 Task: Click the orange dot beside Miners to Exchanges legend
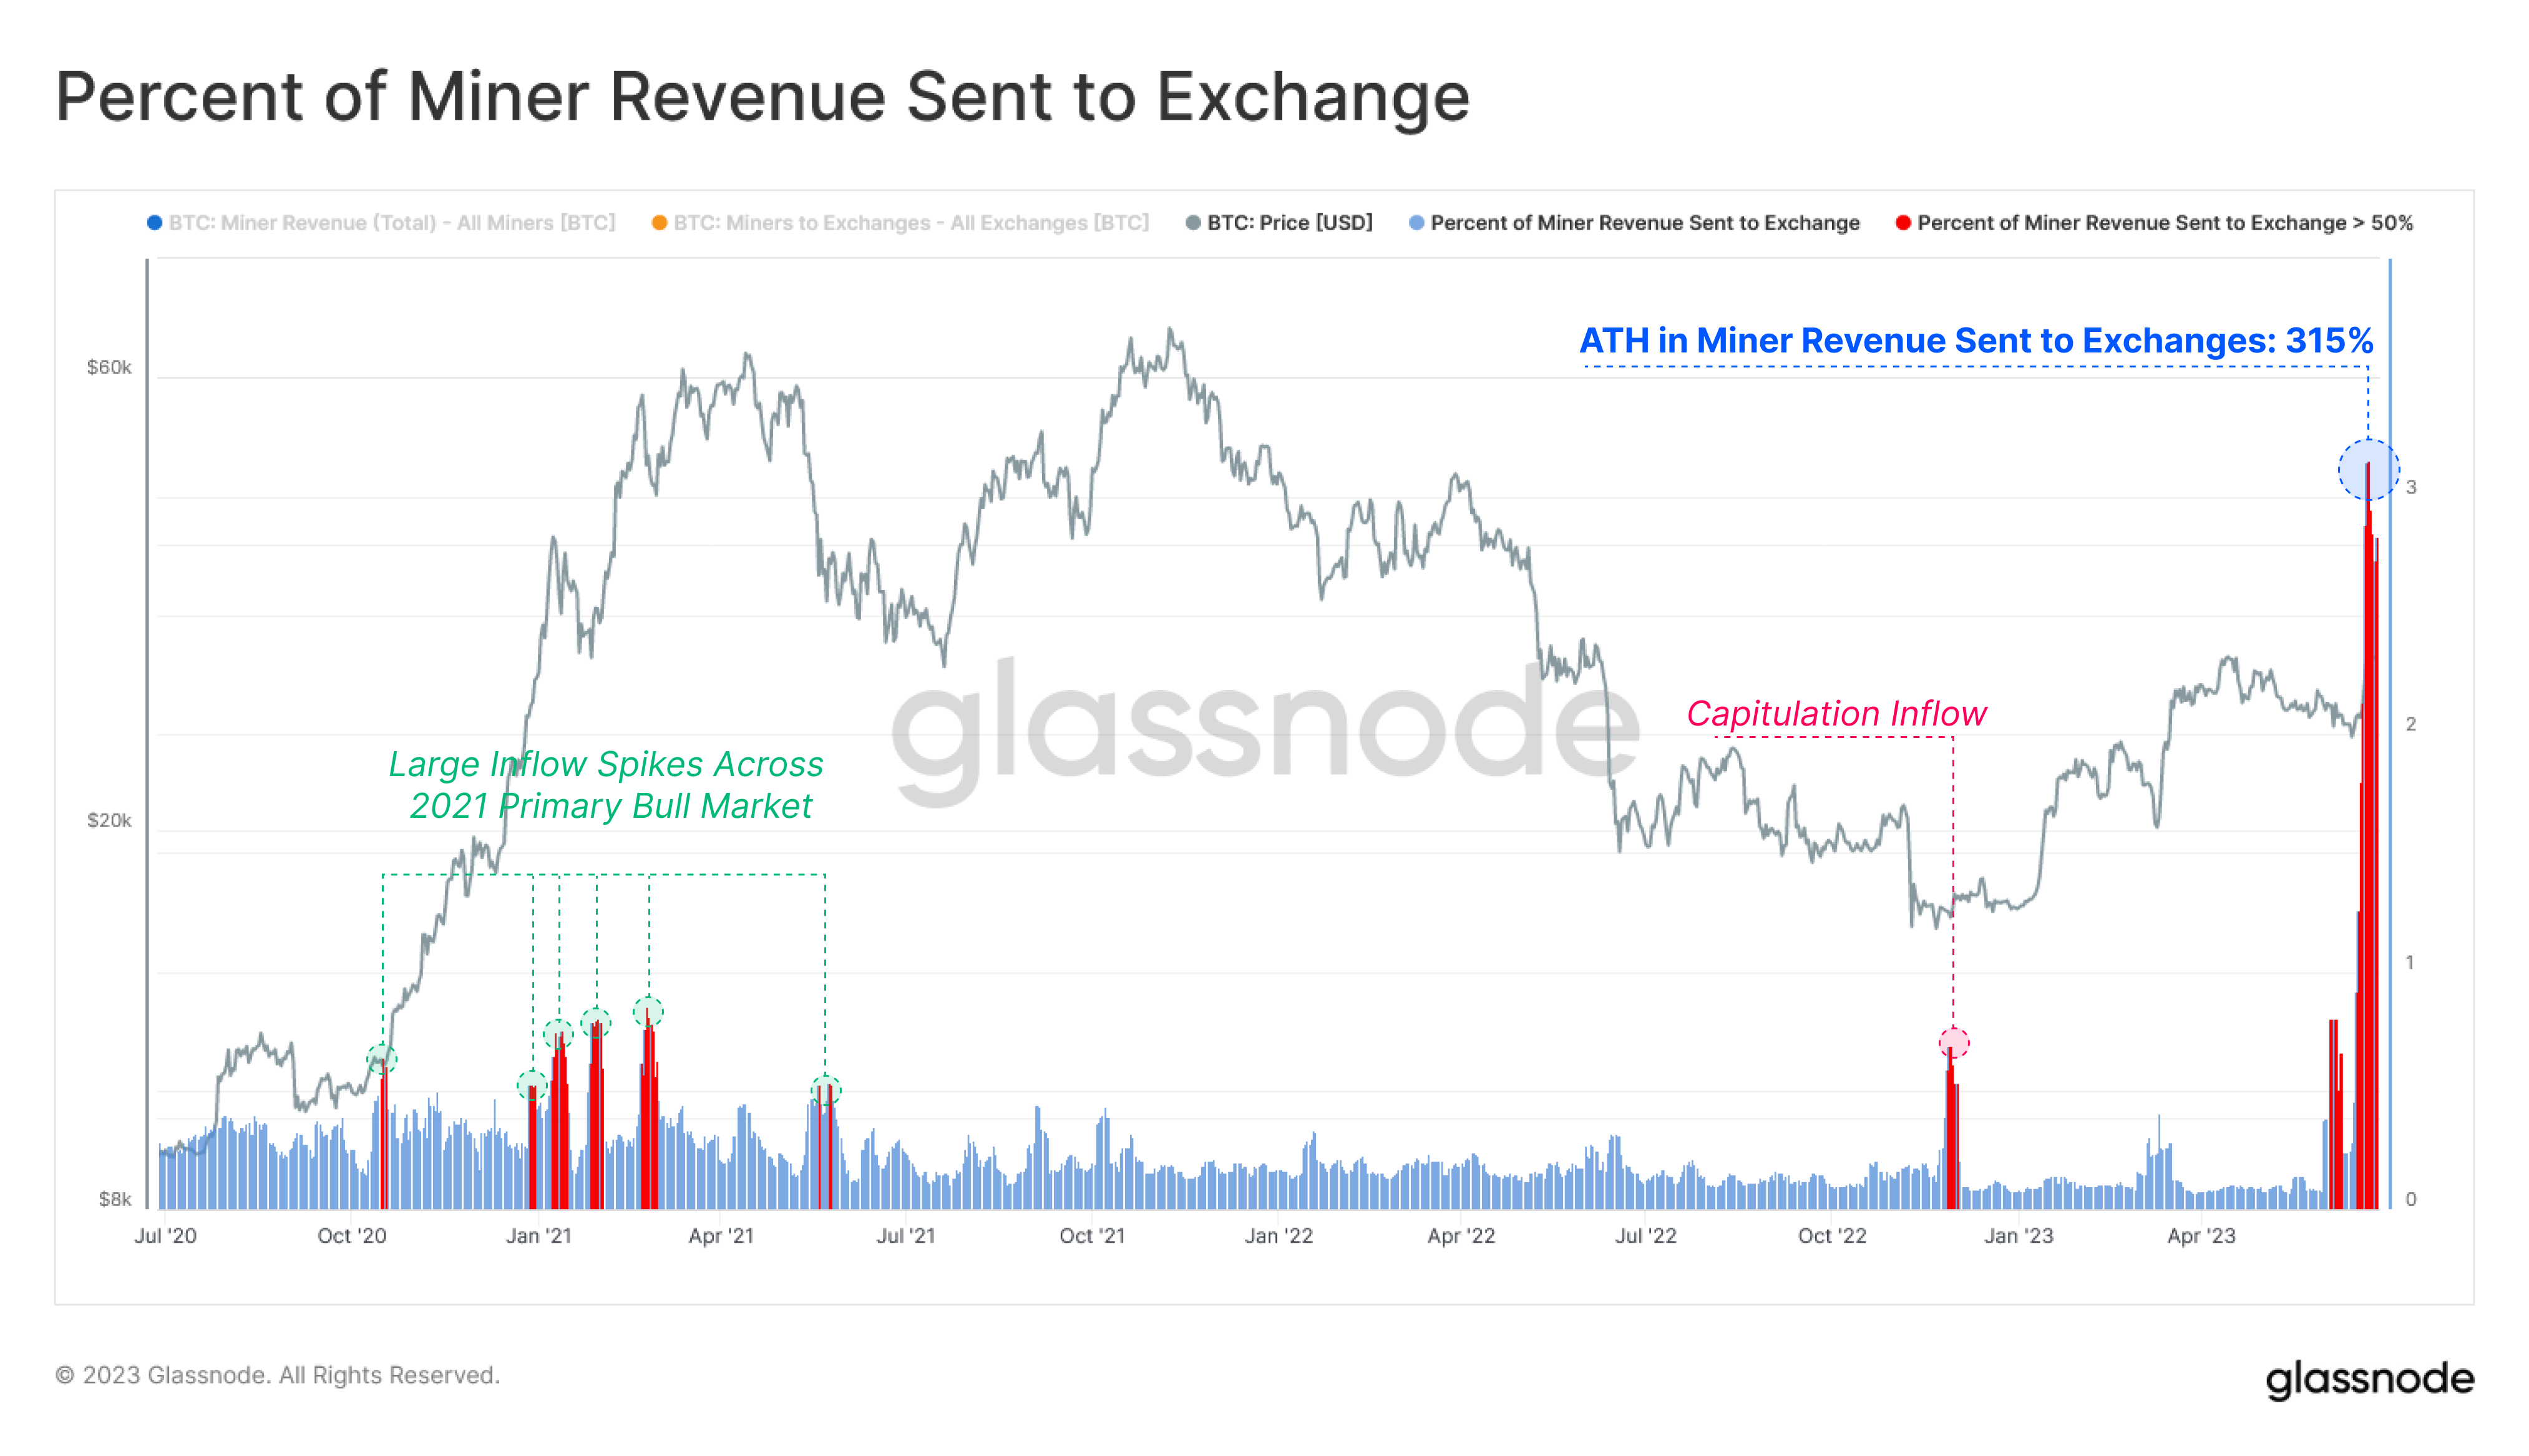pyautogui.click(x=659, y=223)
